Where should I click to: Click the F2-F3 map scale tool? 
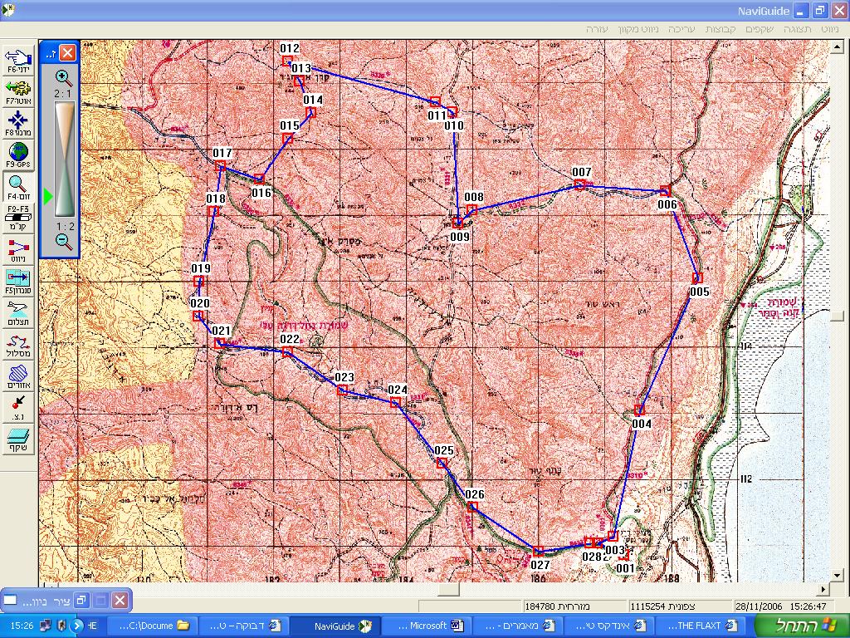18,218
